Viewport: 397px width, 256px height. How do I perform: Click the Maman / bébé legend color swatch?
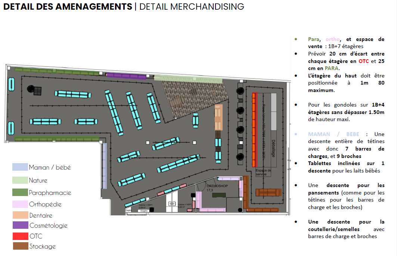(20, 167)
